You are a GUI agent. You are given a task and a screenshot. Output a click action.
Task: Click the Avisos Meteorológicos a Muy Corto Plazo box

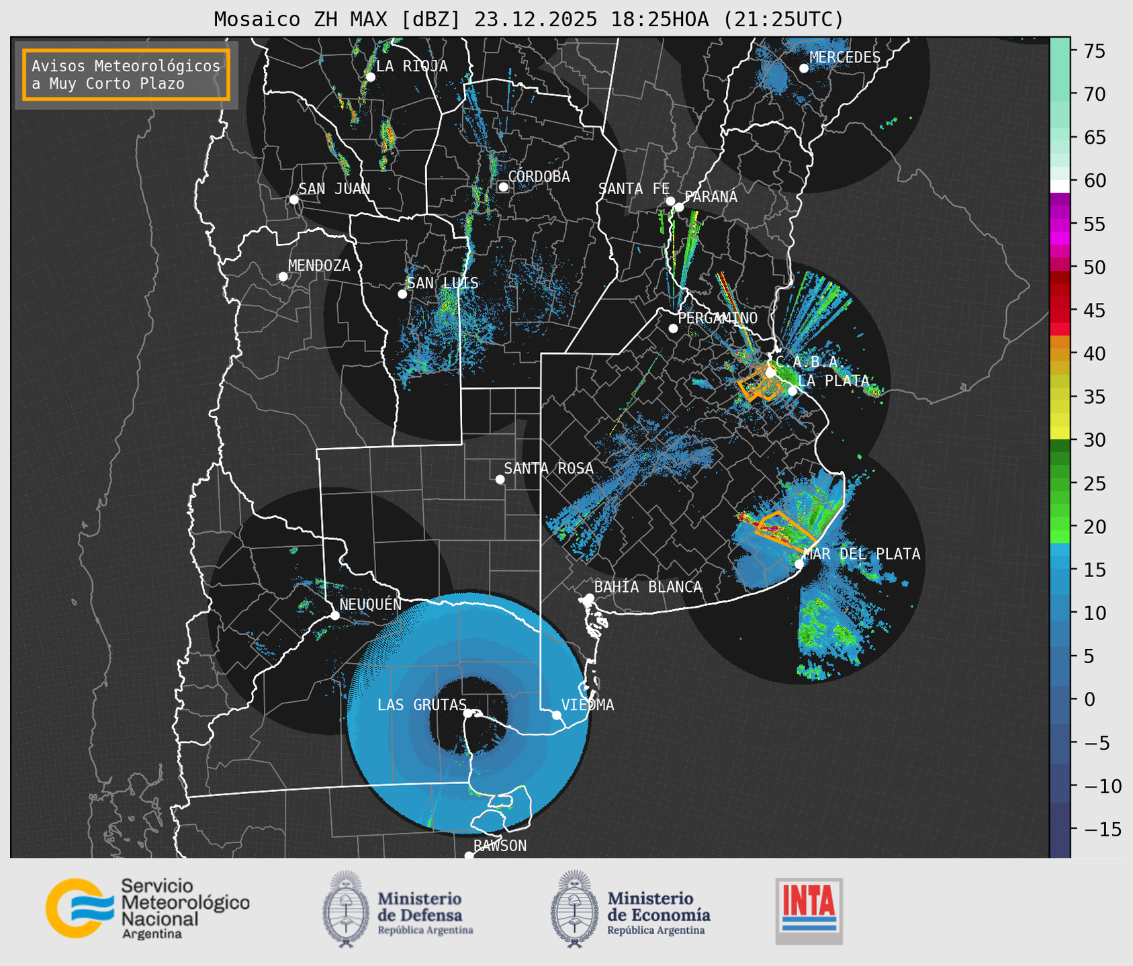pos(126,75)
